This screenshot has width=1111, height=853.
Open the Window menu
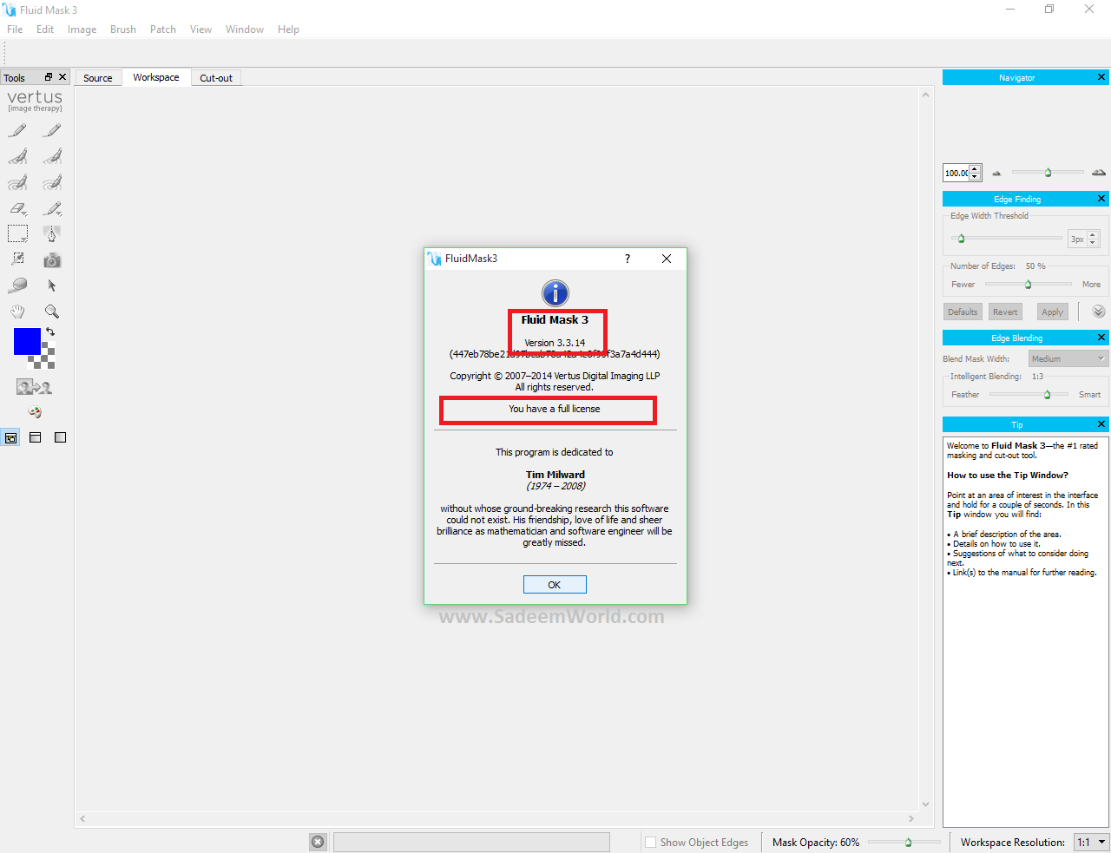[x=245, y=30]
